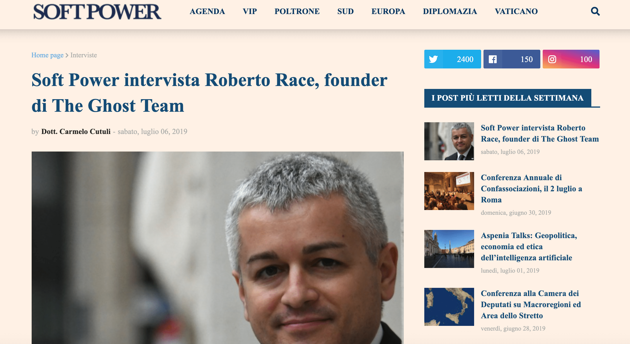Navigate to the EUROPA section
Viewport: 630px width, 344px height.
(x=388, y=11)
